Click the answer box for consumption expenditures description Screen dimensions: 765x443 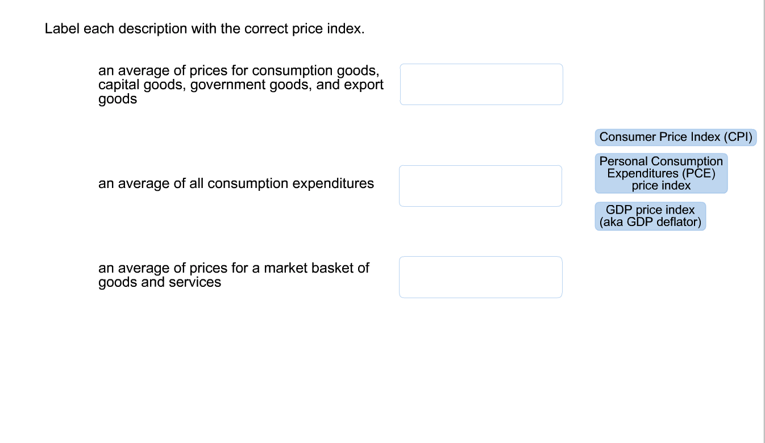tap(480, 185)
